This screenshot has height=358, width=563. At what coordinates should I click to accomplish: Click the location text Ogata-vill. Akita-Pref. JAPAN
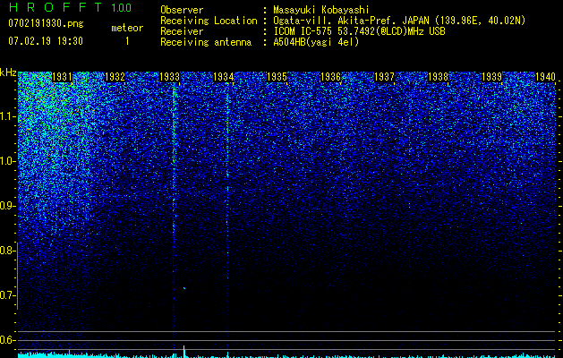coord(350,21)
